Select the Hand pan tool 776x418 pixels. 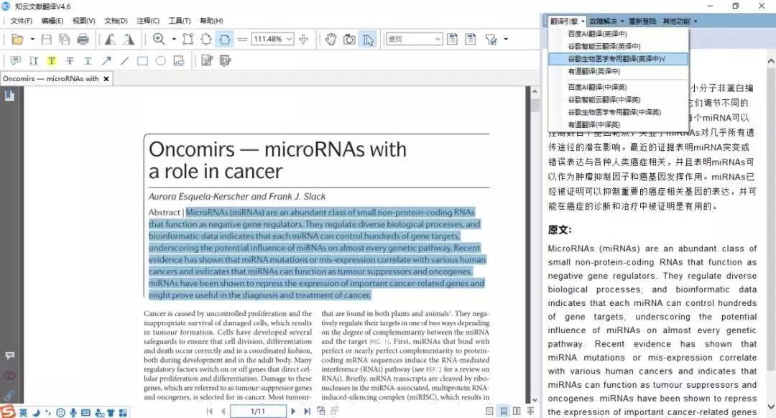point(331,39)
